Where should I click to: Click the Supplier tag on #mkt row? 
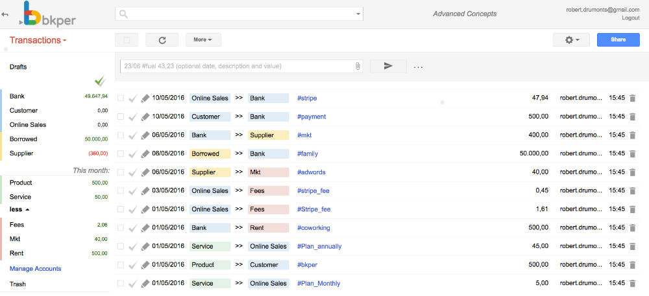point(268,135)
